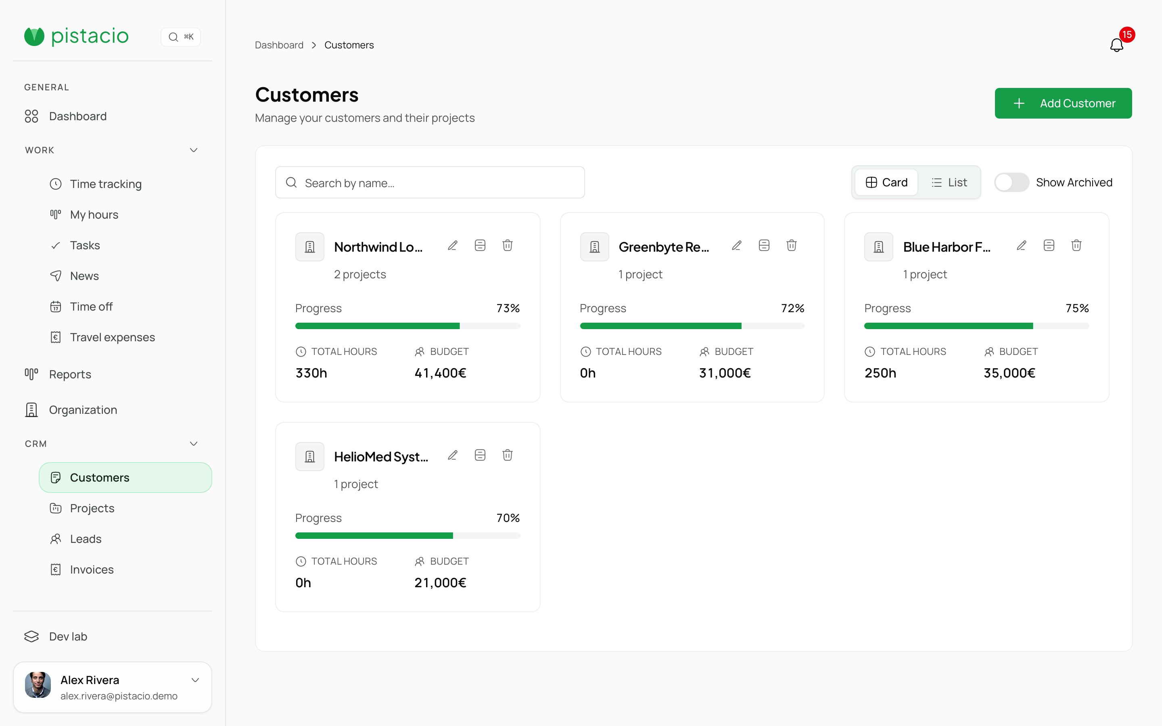1162x726 pixels.
Task: Click the Blue Harbor building icon
Action: (879, 247)
